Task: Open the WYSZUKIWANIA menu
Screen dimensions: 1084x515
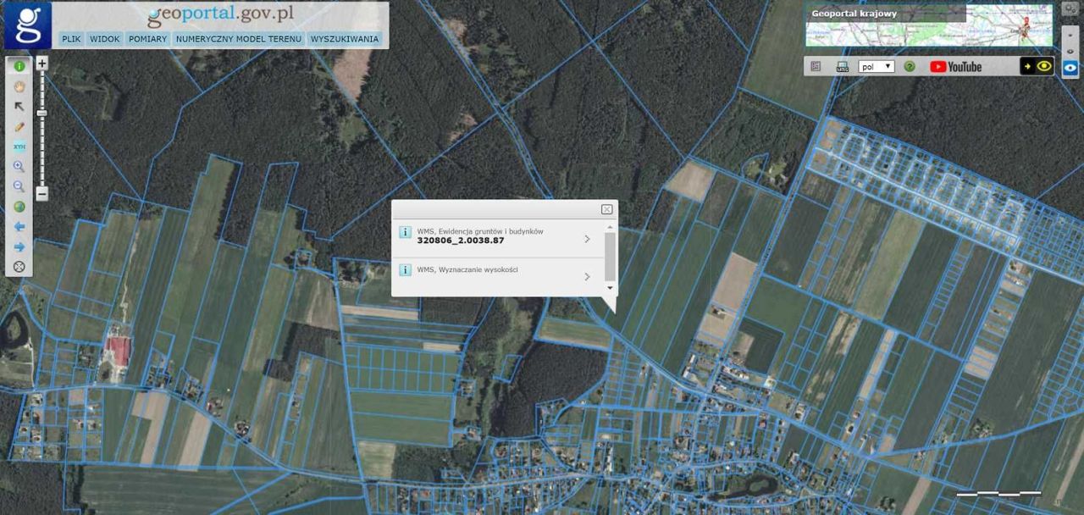Action: click(345, 39)
